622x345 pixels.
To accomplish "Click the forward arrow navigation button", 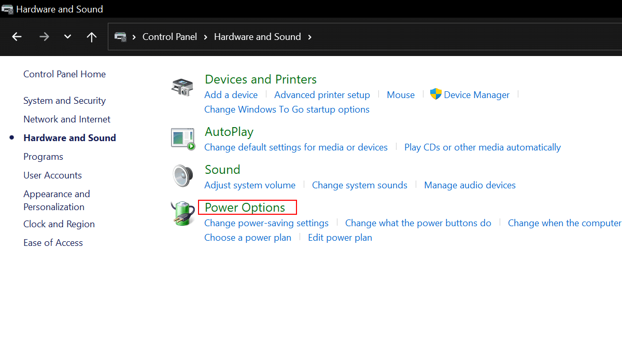I will pos(44,37).
